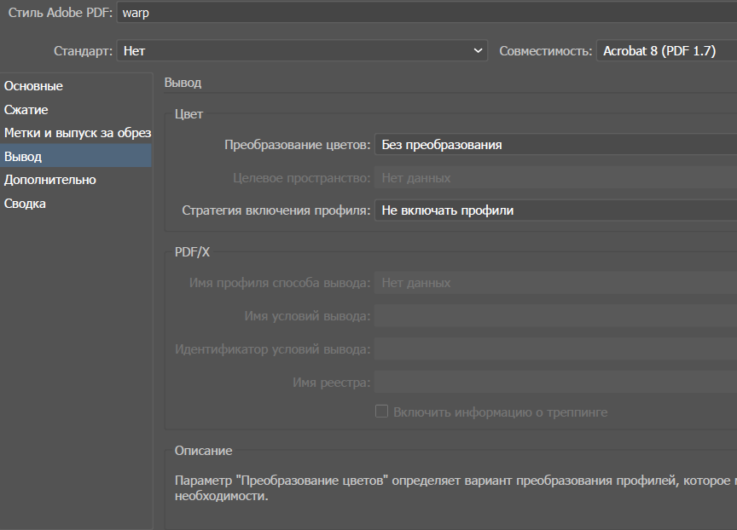The image size is (737, 530).
Task: Open the Стиль Adobe PDF preset dropdown
Action: click(x=427, y=14)
